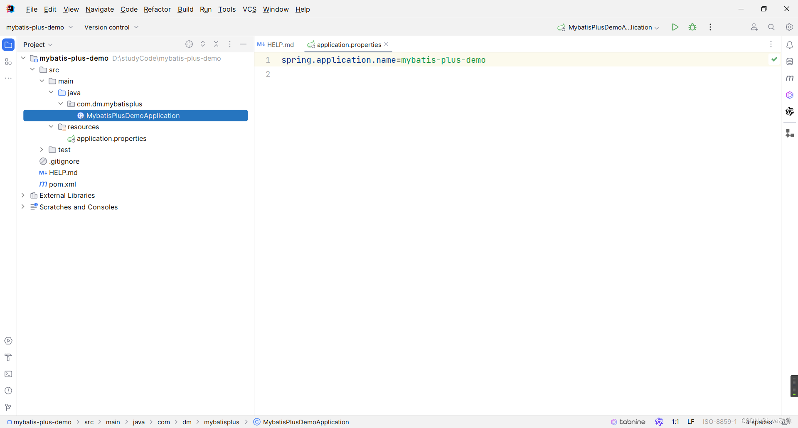The width and height of the screenshot is (798, 428).
Task: Open the Structure tool window icon
Action: (x=8, y=62)
